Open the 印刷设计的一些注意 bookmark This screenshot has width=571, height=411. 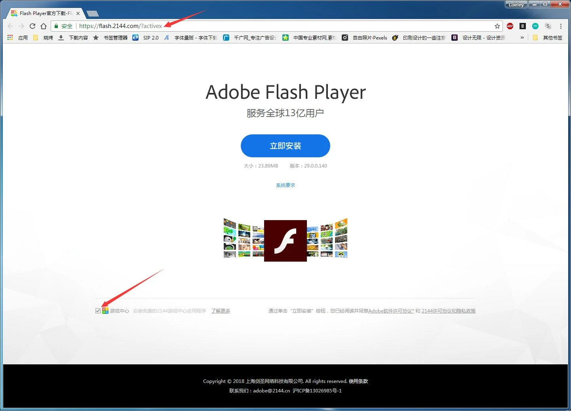tap(419, 38)
